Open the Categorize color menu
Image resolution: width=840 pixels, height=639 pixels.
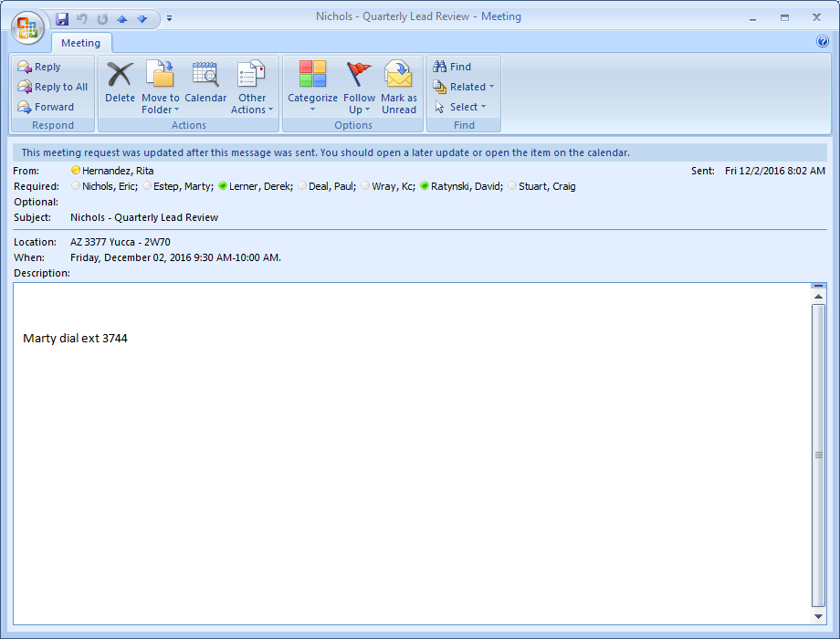pos(312,86)
